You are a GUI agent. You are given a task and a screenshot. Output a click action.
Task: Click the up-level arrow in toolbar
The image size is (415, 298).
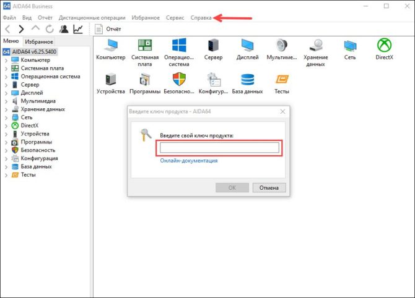coord(35,28)
